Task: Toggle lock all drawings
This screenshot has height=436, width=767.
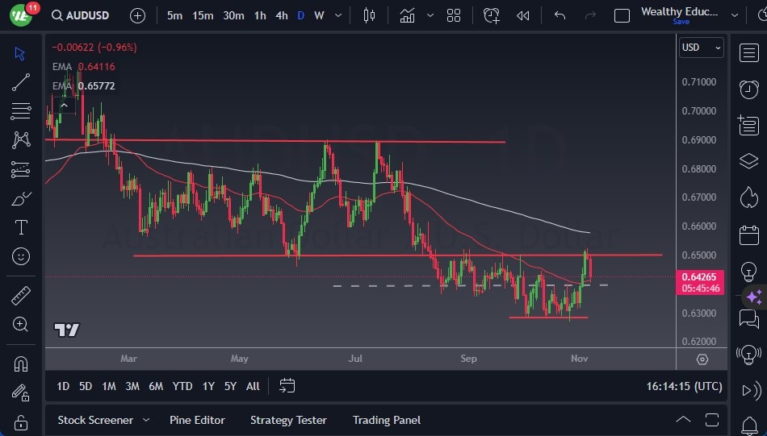Action: (x=21, y=422)
